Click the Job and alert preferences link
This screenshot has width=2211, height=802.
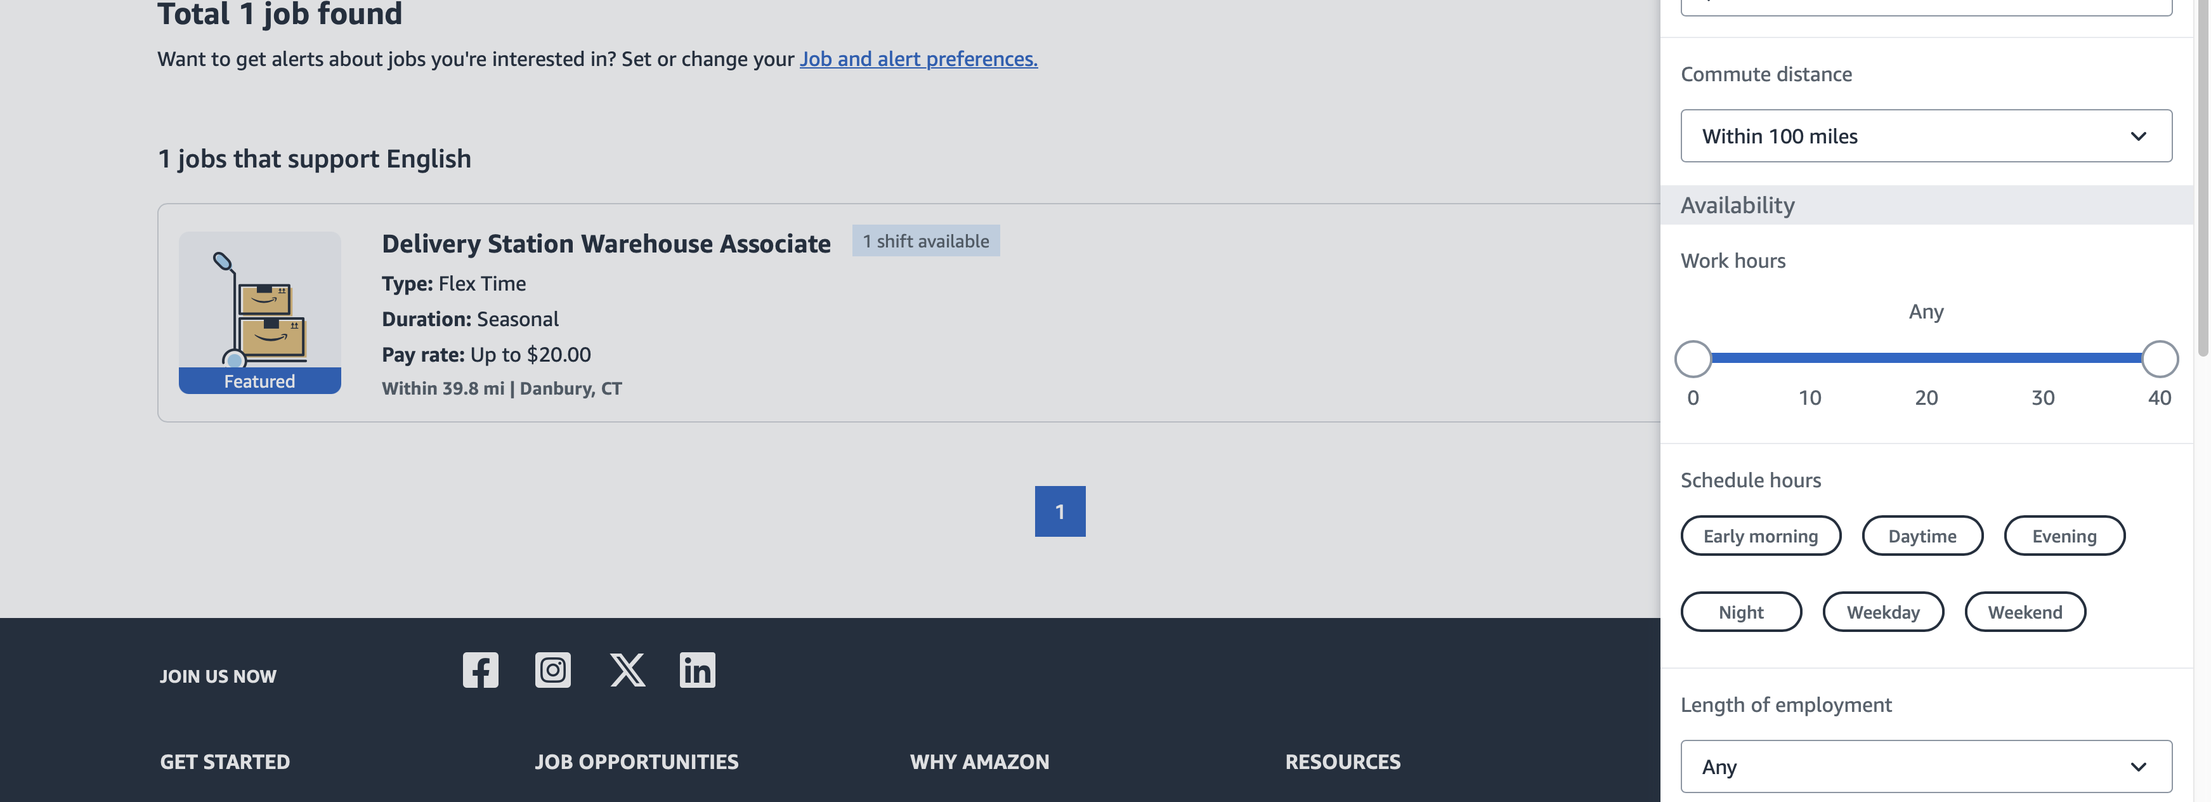pos(918,58)
